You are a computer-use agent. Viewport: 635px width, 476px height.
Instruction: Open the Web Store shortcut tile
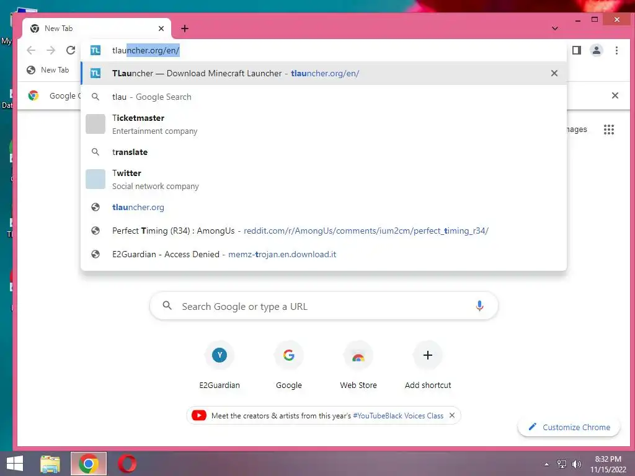358,366
